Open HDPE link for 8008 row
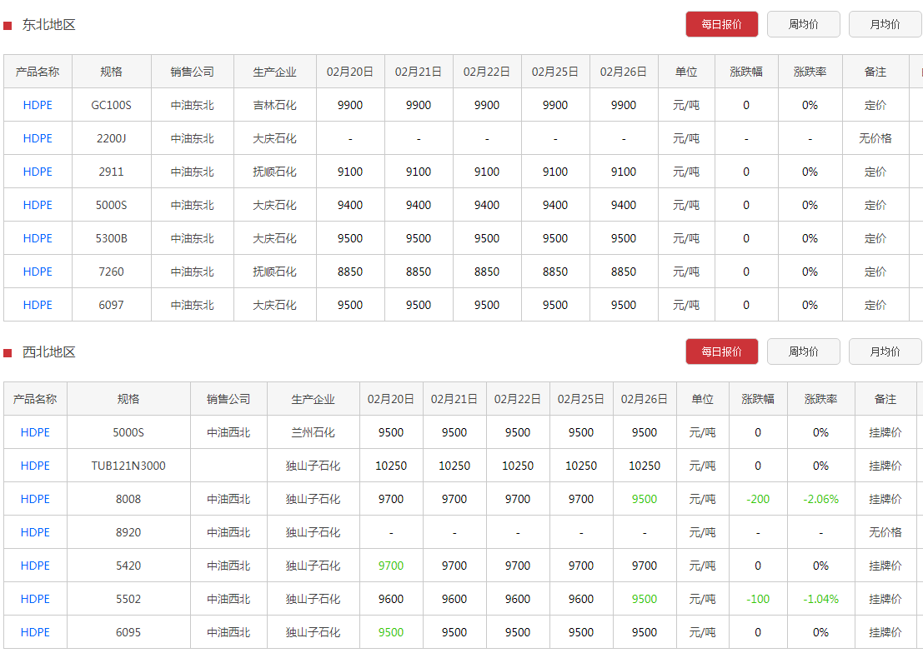923x653 pixels. pos(35,499)
